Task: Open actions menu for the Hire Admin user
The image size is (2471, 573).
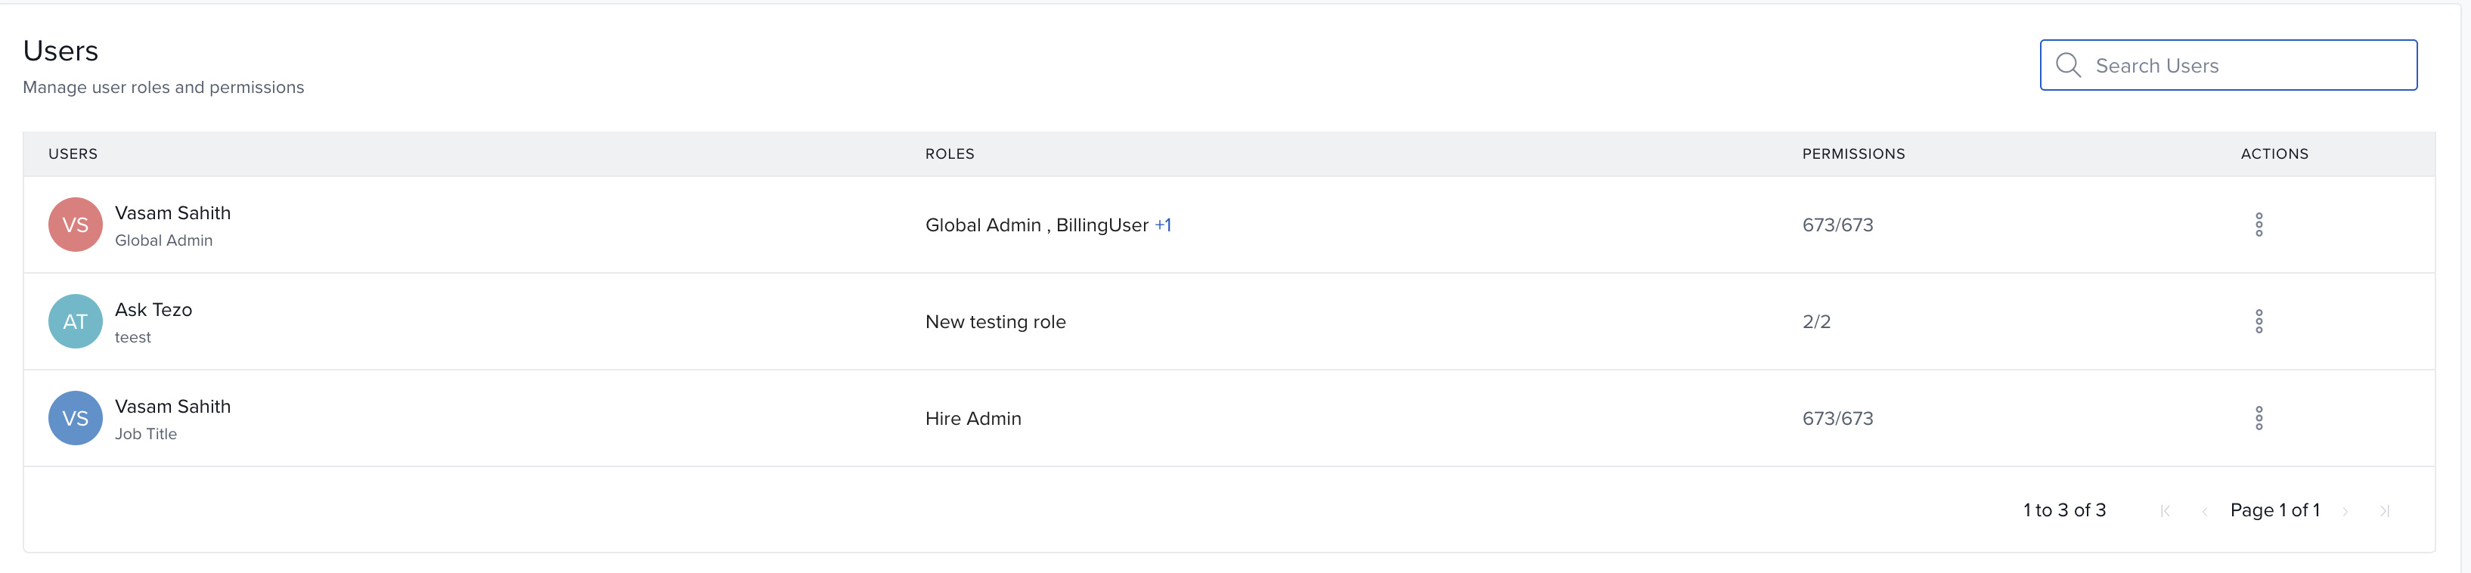Action: pos(2258,419)
